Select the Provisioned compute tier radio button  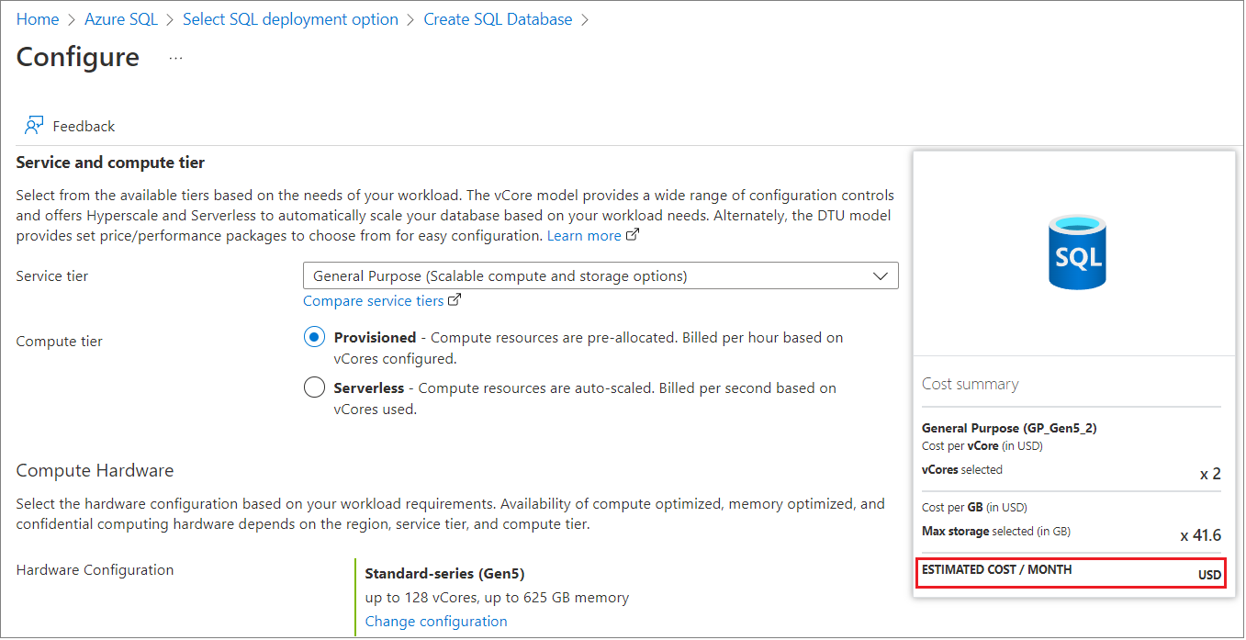[314, 337]
